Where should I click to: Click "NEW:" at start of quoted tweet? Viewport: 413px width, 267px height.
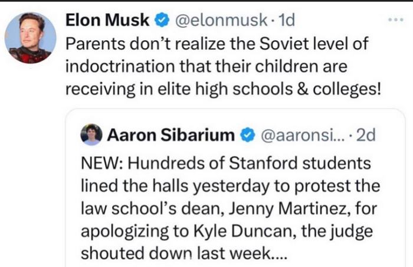[x=97, y=162]
